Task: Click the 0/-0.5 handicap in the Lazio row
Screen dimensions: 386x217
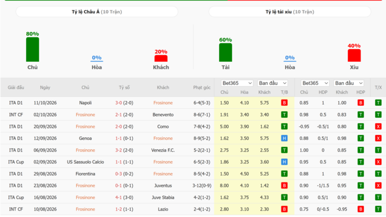Action: (x=323, y=209)
